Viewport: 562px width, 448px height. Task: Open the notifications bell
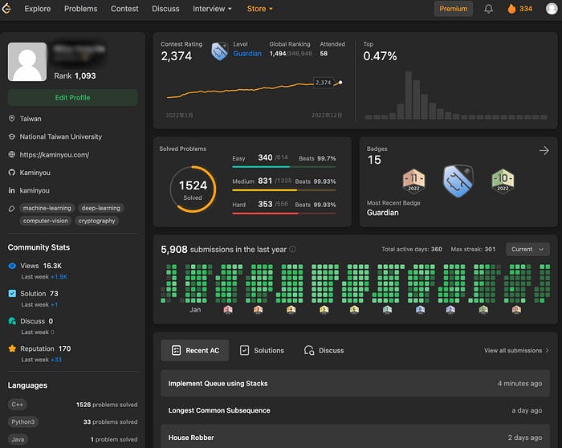click(x=488, y=9)
